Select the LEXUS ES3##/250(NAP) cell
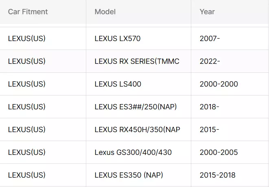The width and height of the screenshot is (269, 187). [x=138, y=107]
